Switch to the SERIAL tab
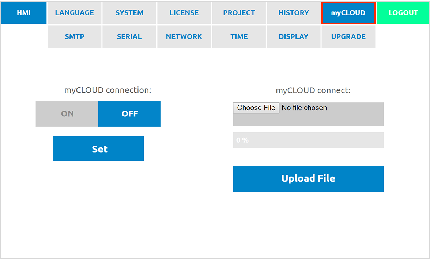Viewport: 430px width, 259px height. [x=129, y=36]
